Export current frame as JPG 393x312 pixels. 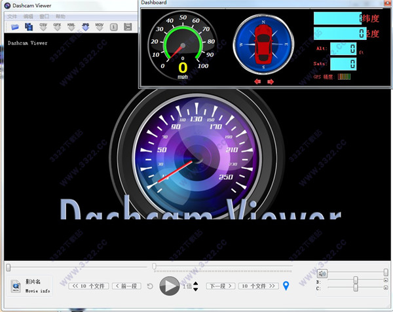tap(85, 27)
